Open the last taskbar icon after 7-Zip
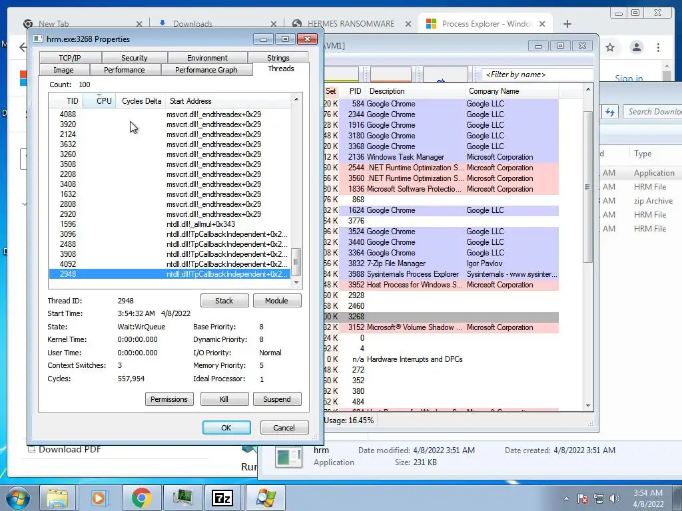This screenshot has width=682, height=511. (x=265, y=498)
